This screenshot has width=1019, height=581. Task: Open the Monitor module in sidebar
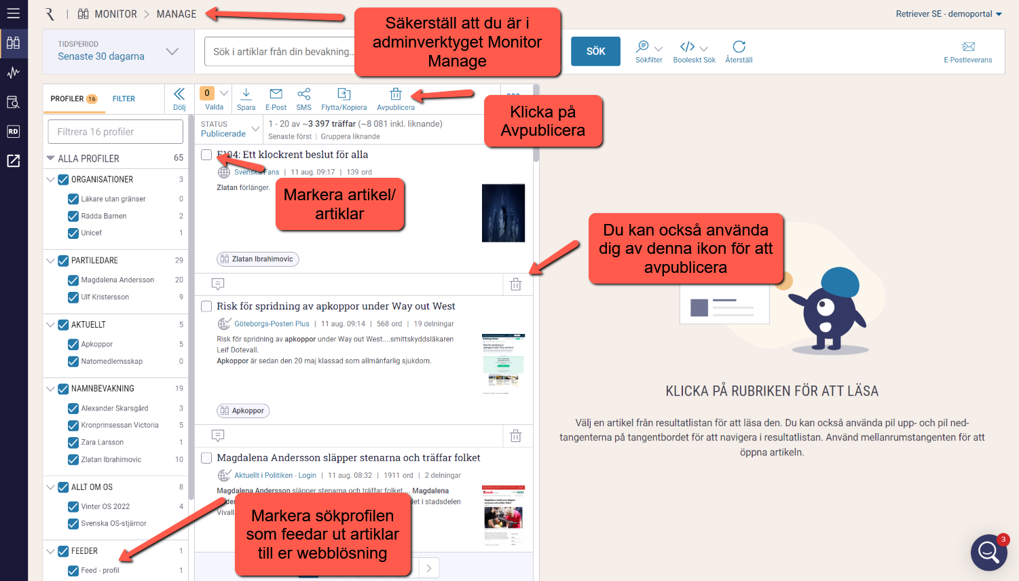pos(14,43)
